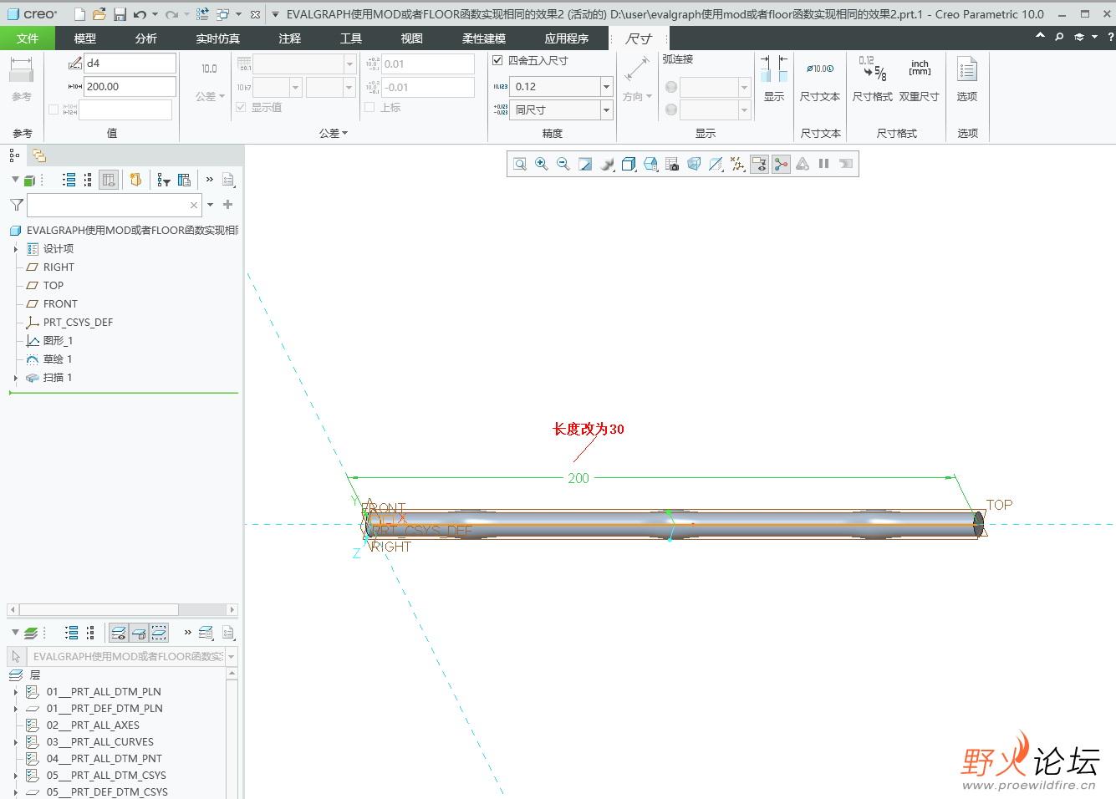Expand the 01__PRT_ALL_DTM_PLN layer

[15, 692]
